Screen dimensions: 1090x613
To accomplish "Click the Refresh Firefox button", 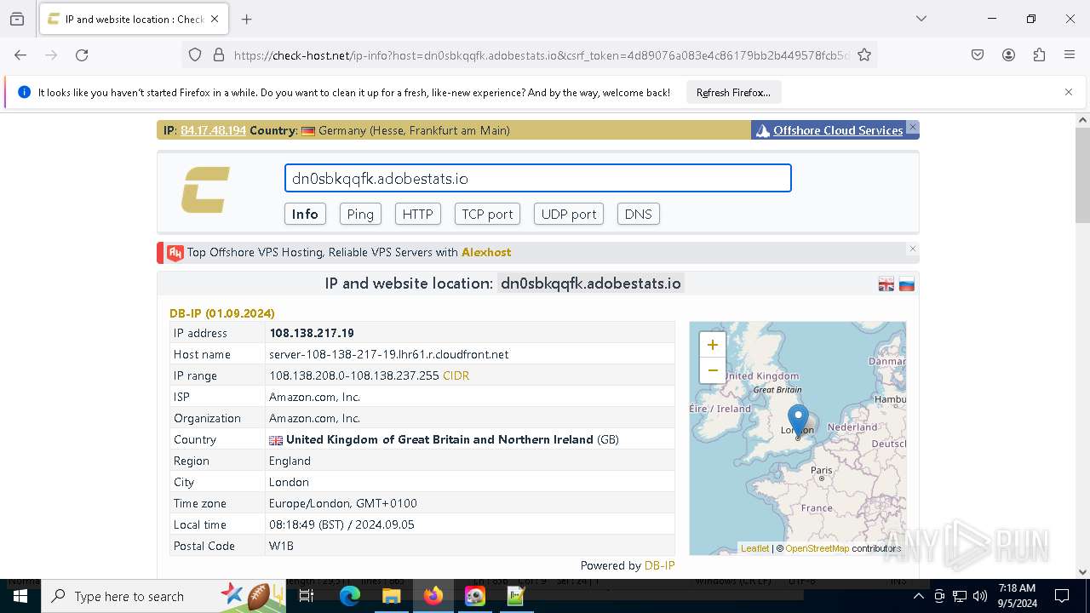I will pos(733,92).
